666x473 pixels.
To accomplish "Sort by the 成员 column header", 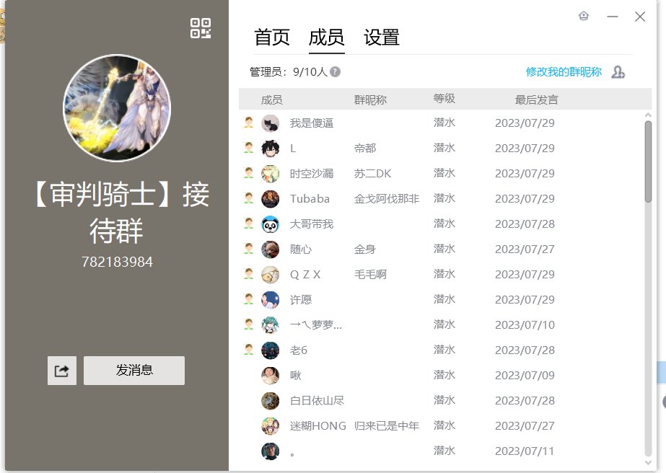I will coord(272,100).
